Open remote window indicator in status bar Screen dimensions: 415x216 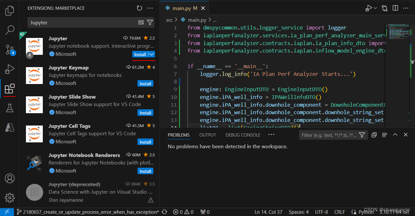pyautogui.click(x=7, y=212)
